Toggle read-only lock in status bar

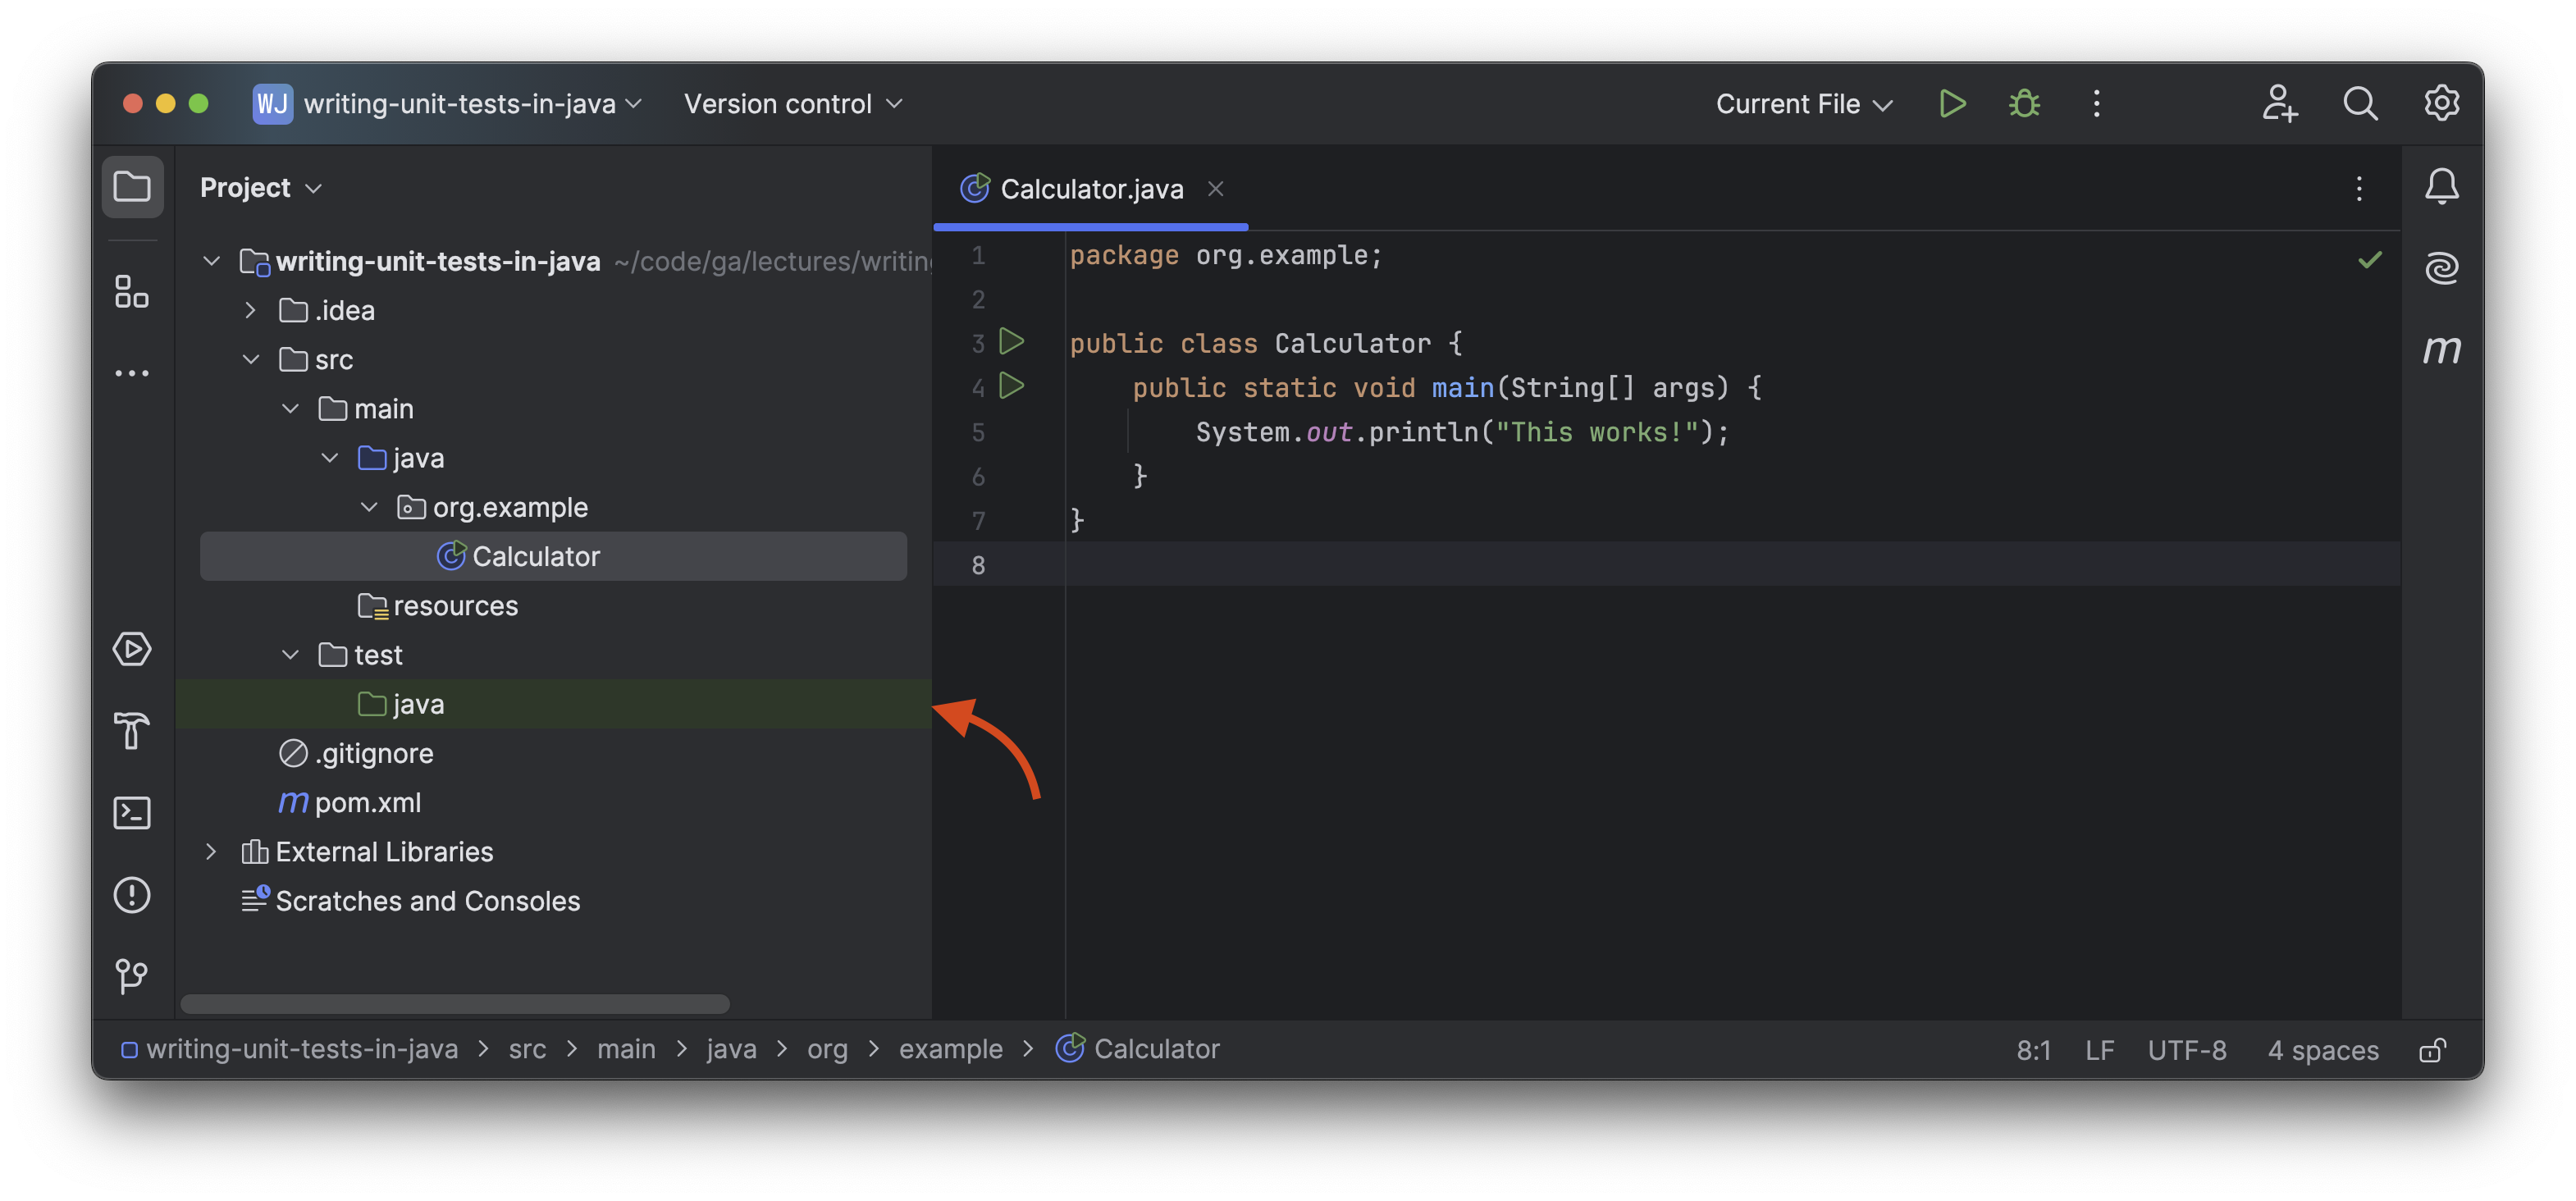2432,1050
